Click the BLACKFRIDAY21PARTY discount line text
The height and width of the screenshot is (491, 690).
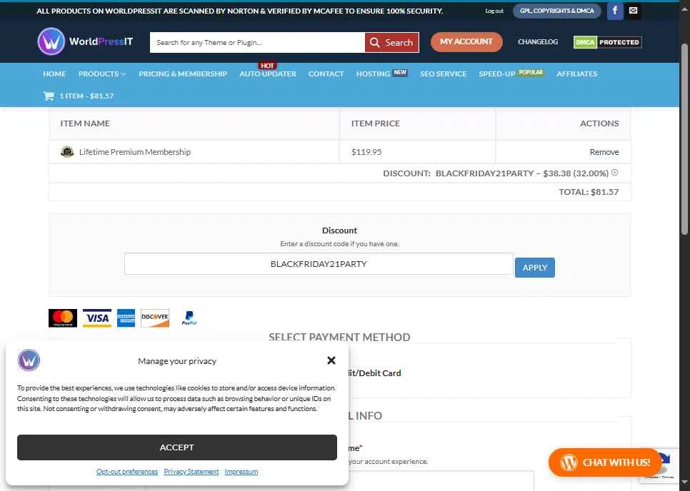(496, 173)
